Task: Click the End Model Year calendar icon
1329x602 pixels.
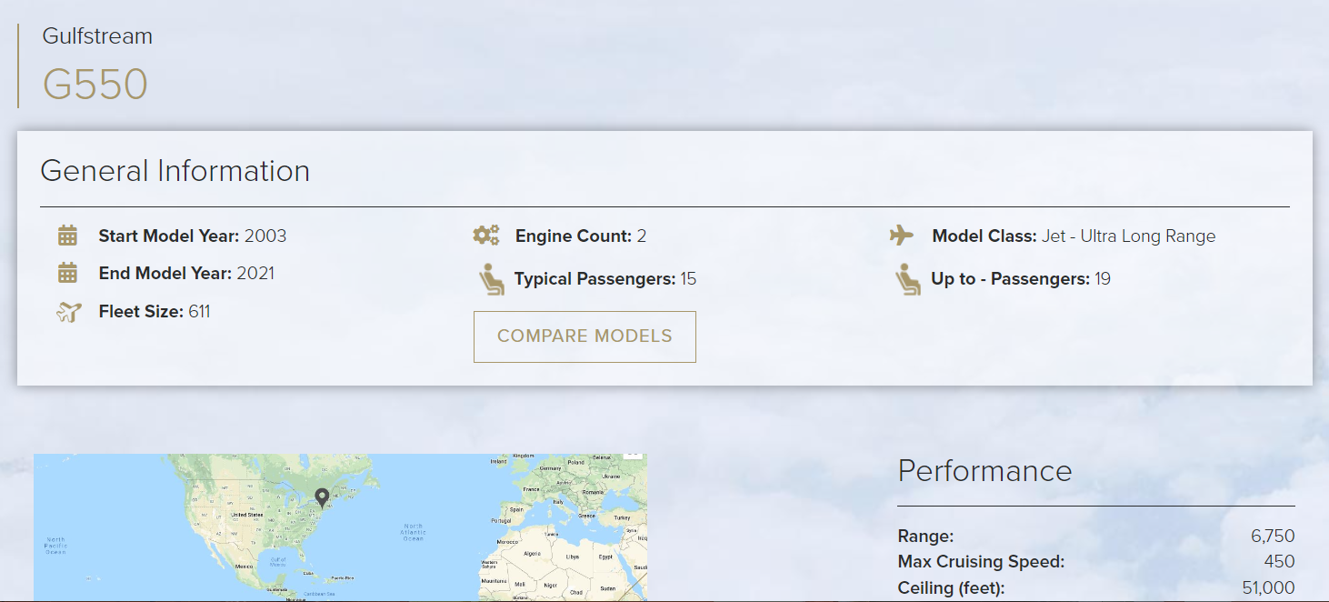Action: [67, 273]
